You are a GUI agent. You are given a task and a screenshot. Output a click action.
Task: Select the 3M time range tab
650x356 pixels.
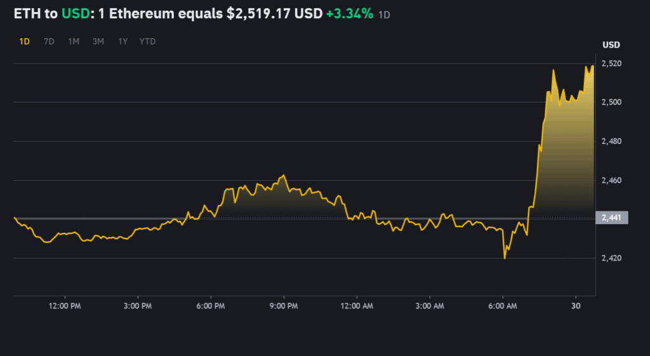(x=98, y=42)
